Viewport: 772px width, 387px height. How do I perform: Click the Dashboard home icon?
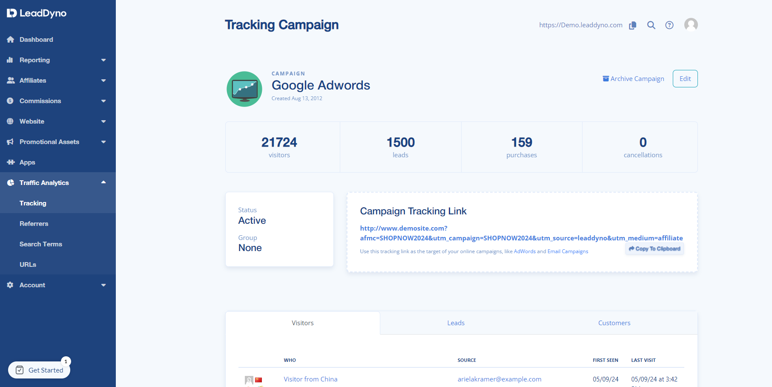11,40
